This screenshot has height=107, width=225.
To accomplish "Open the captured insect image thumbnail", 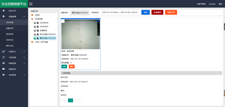I will coord(80,34).
